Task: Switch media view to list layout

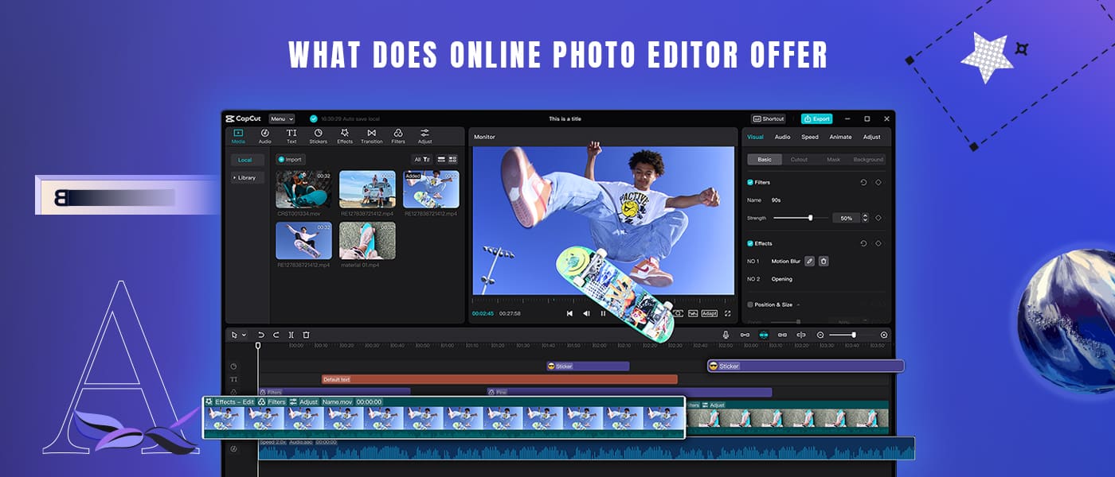Action: (440, 160)
